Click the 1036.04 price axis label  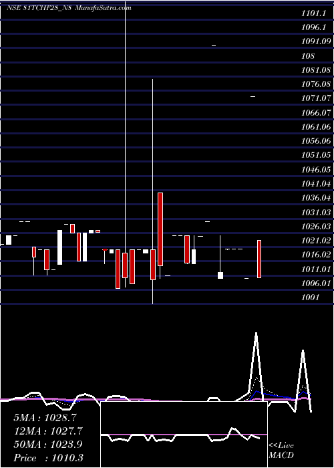pos(316,198)
